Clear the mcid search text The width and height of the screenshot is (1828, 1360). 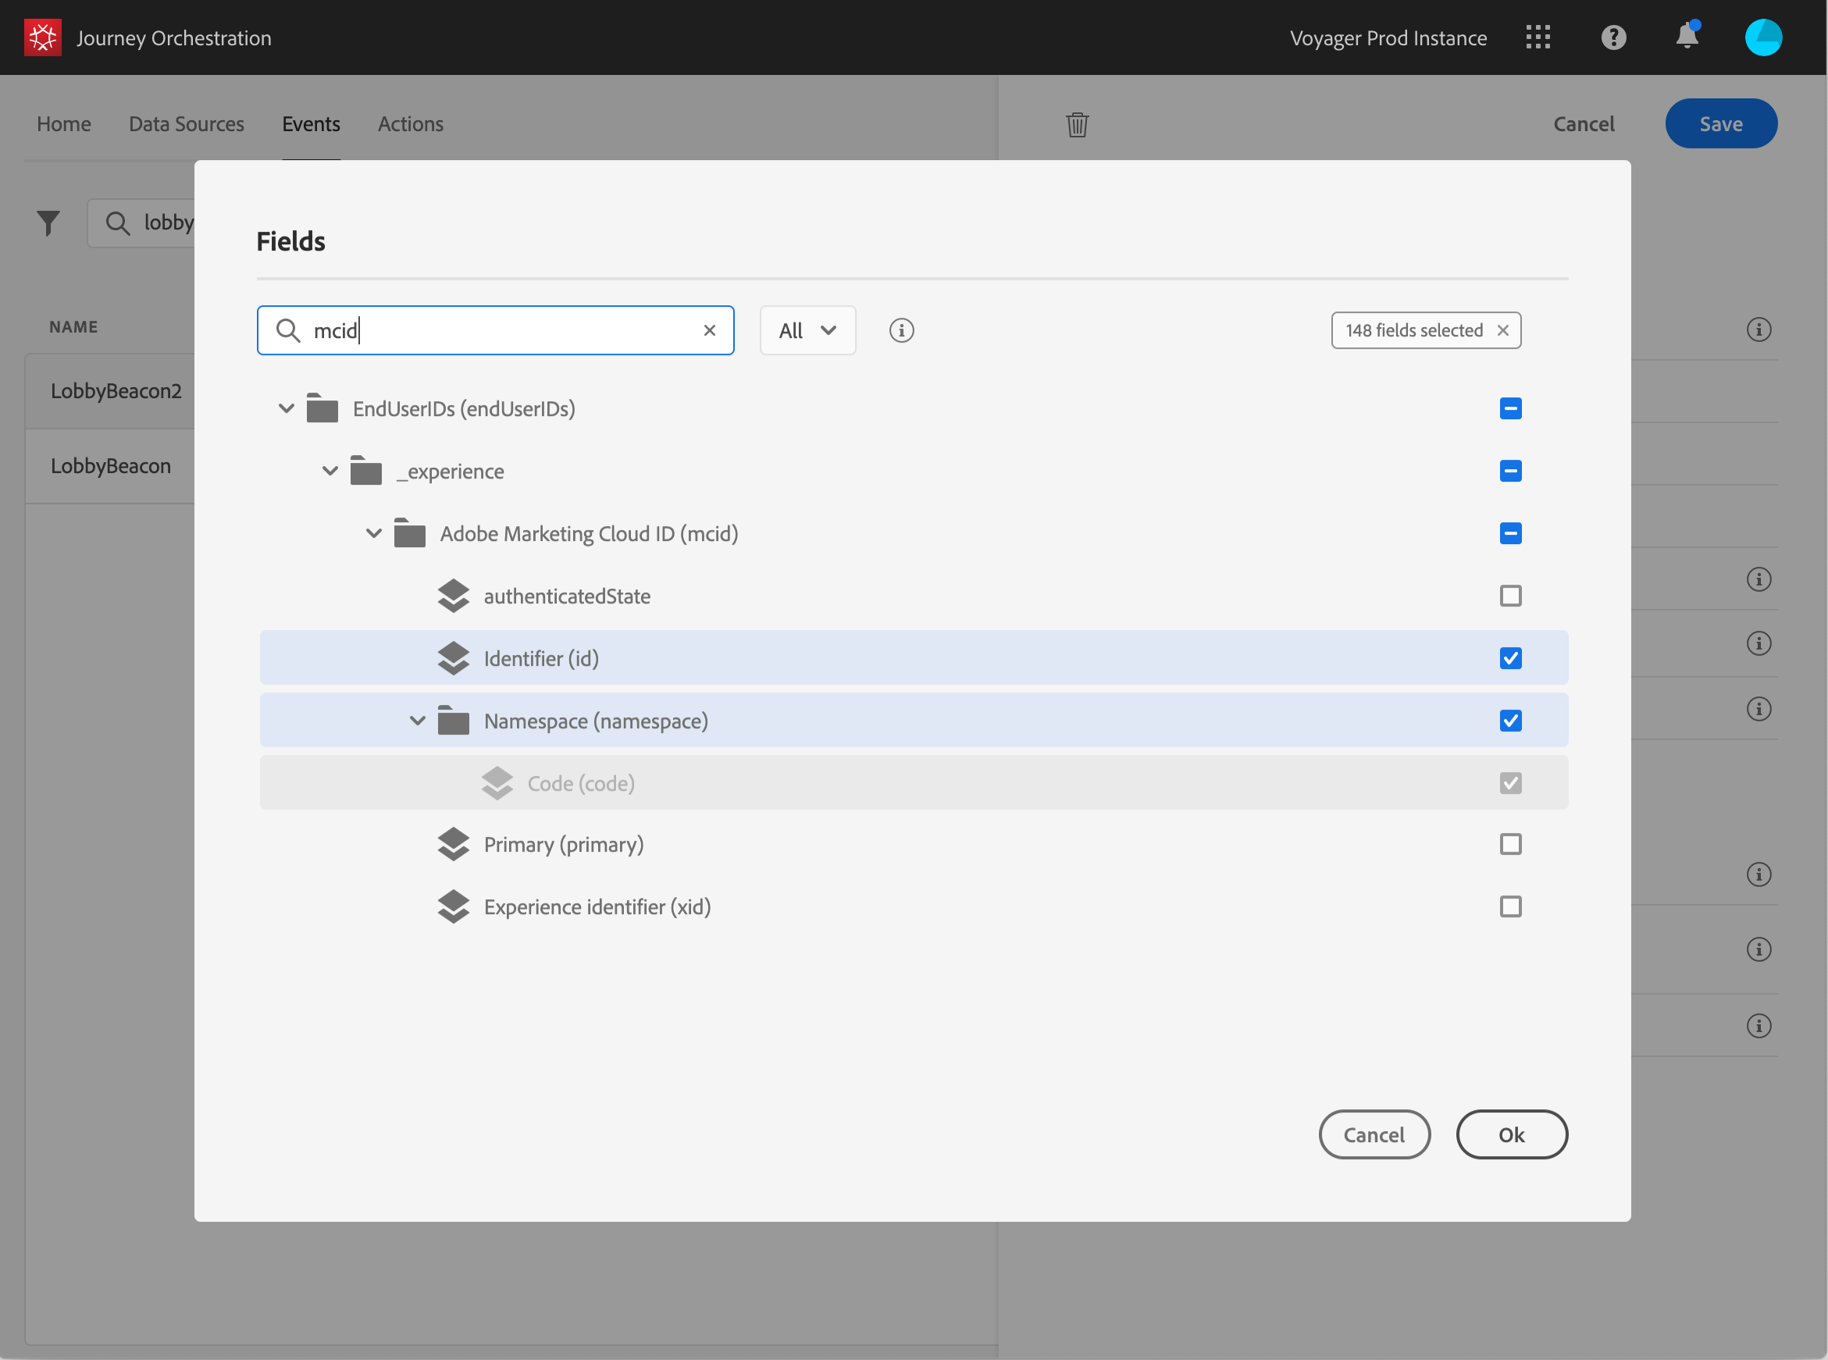tap(709, 331)
